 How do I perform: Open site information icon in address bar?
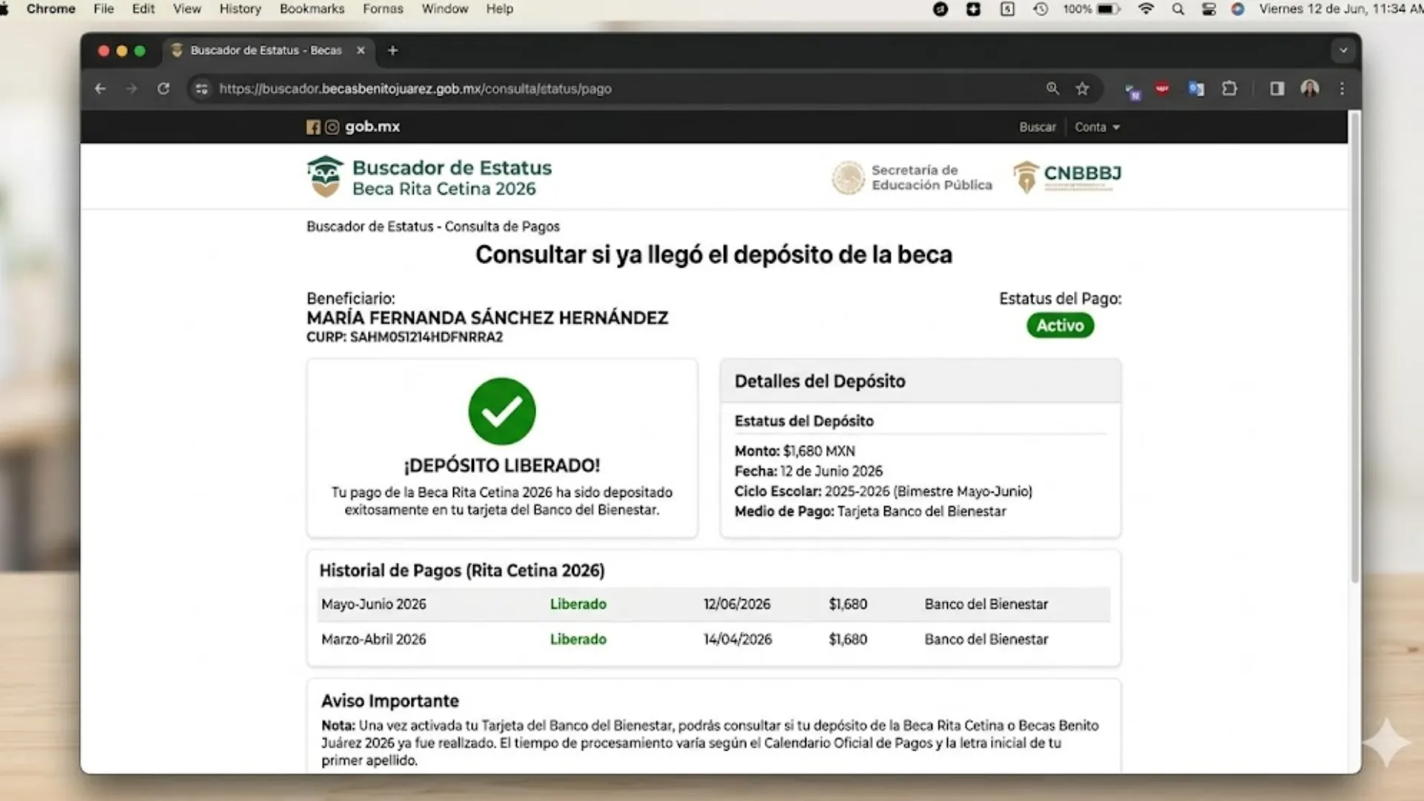(201, 89)
